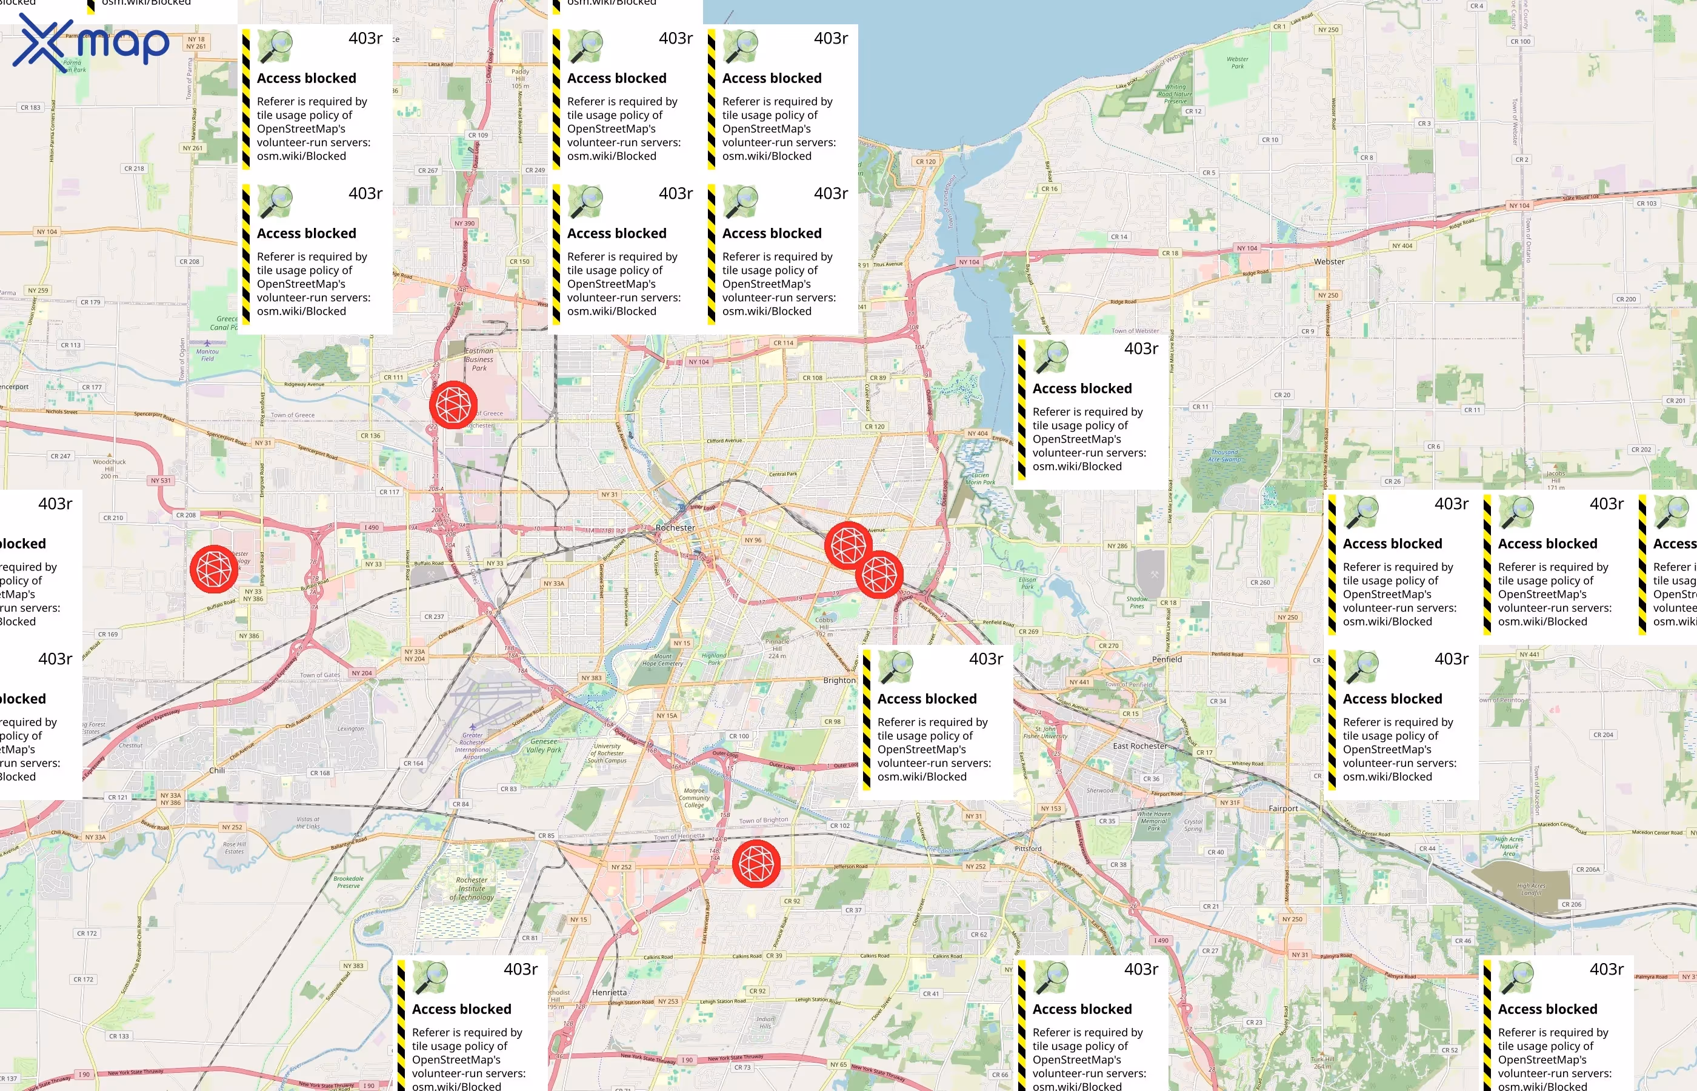The height and width of the screenshot is (1091, 1697).
Task: Click the Fairport label
Action: pos(1284,809)
